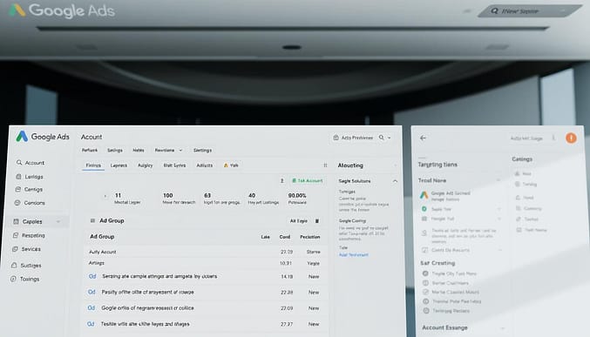Open the three-dot menu in Targeting panel
The height and width of the screenshot is (337, 590).
click(x=553, y=138)
